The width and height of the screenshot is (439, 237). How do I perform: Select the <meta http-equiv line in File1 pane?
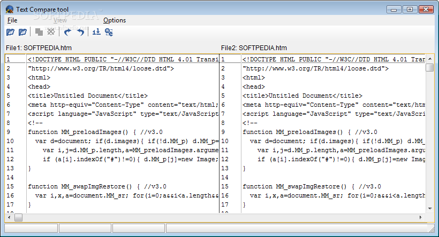(123, 105)
